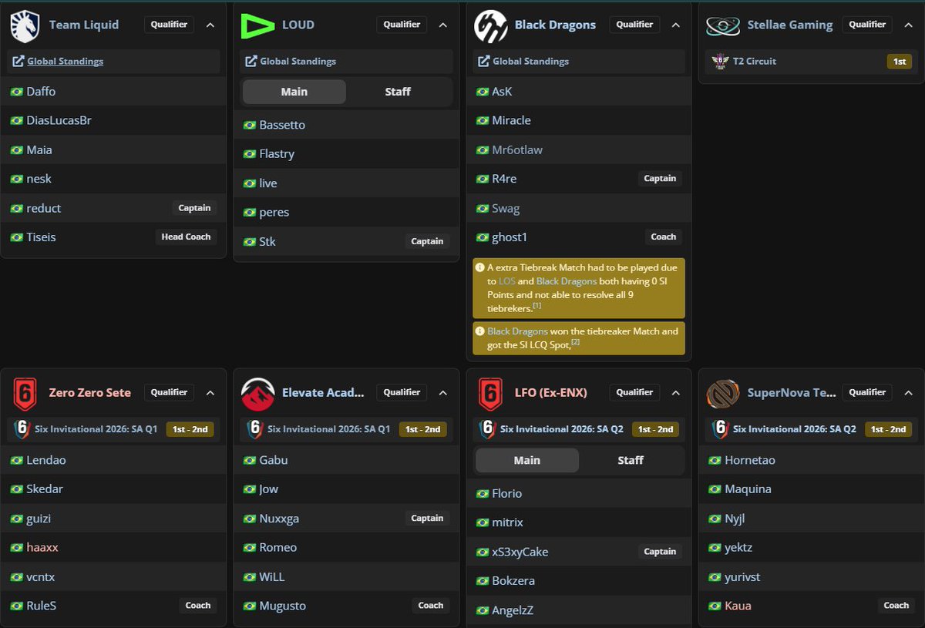Collapse the LOUD roster card
The image size is (925, 628).
click(x=443, y=25)
